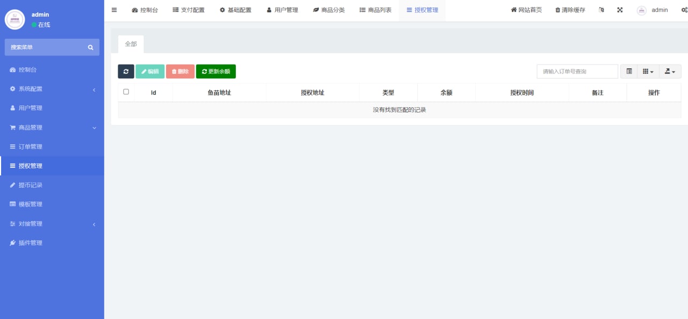Open the website homepage via the home icon
The width and height of the screenshot is (688, 319).
pyautogui.click(x=526, y=10)
